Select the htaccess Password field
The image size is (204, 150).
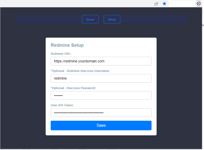tap(101, 95)
